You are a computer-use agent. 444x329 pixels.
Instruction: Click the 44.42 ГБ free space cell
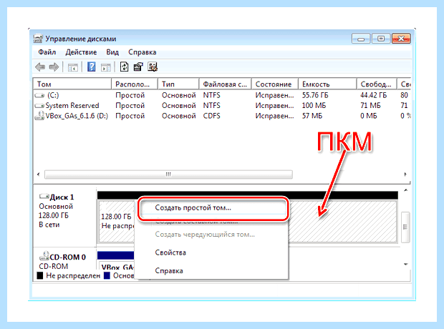tap(374, 95)
